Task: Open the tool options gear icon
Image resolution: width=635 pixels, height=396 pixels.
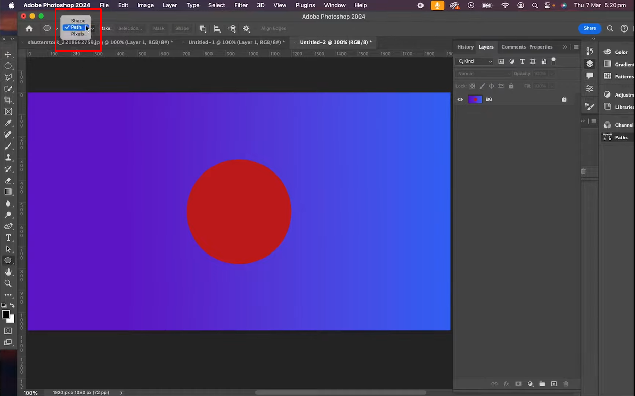Action: click(247, 29)
